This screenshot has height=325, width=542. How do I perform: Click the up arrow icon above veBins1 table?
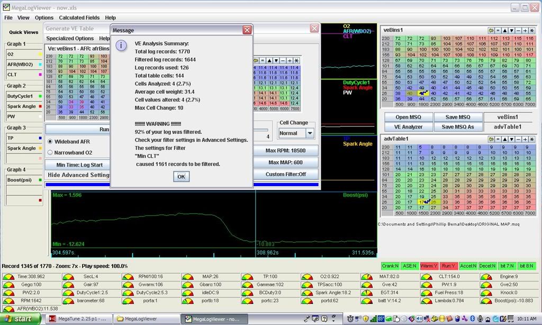[x=504, y=30]
